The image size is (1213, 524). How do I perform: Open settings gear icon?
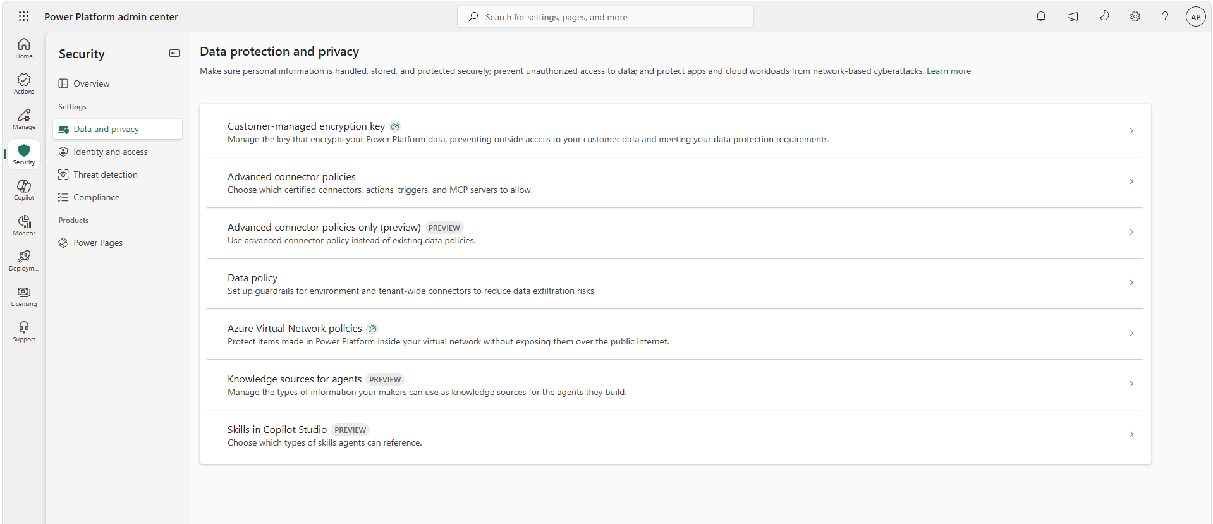point(1135,16)
